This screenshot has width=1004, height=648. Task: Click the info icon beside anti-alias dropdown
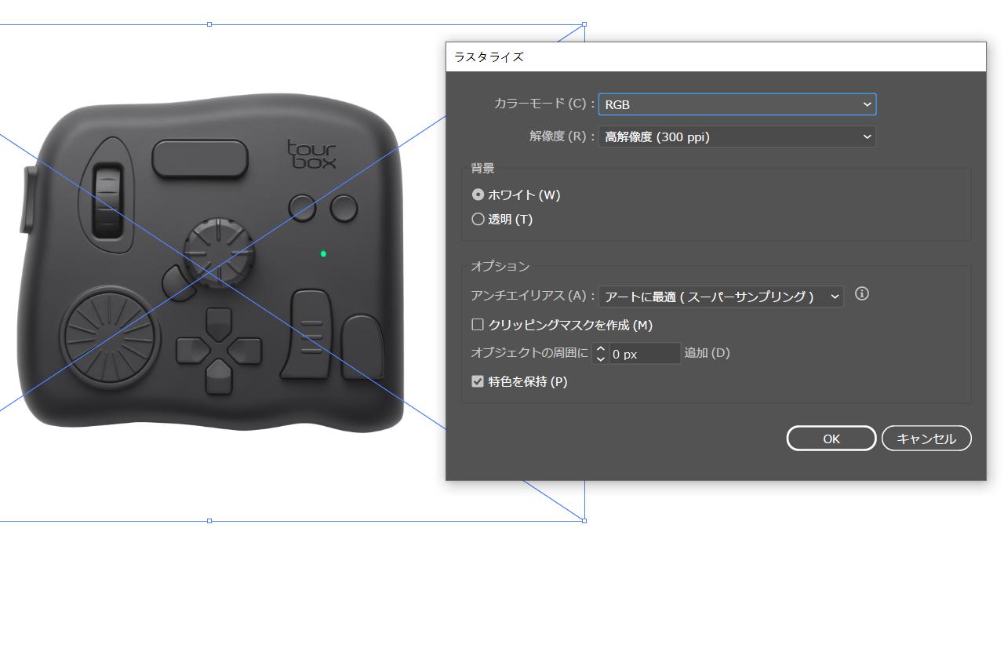pos(861,294)
